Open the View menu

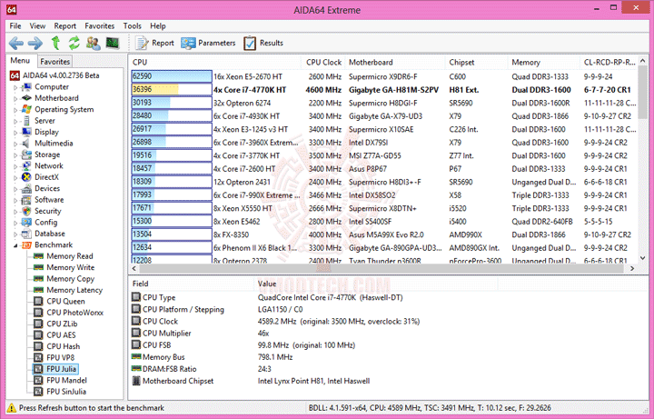click(37, 25)
